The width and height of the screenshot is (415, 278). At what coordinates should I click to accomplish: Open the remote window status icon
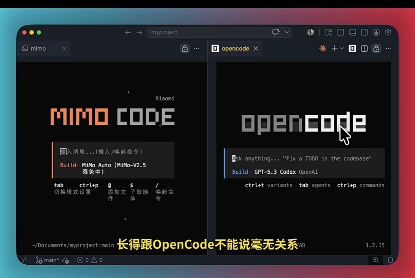click(x=24, y=260)
